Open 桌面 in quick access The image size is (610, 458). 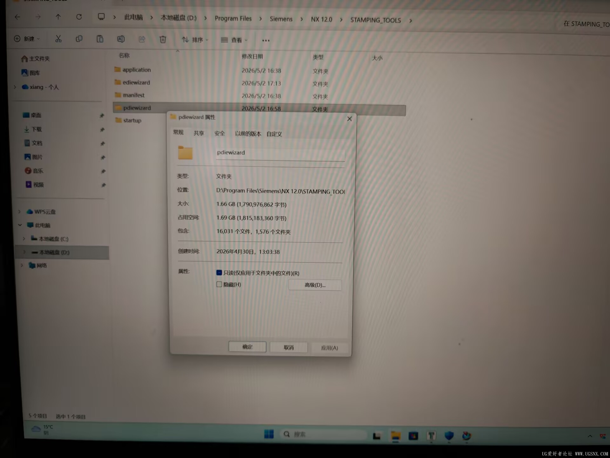(32, 115)
